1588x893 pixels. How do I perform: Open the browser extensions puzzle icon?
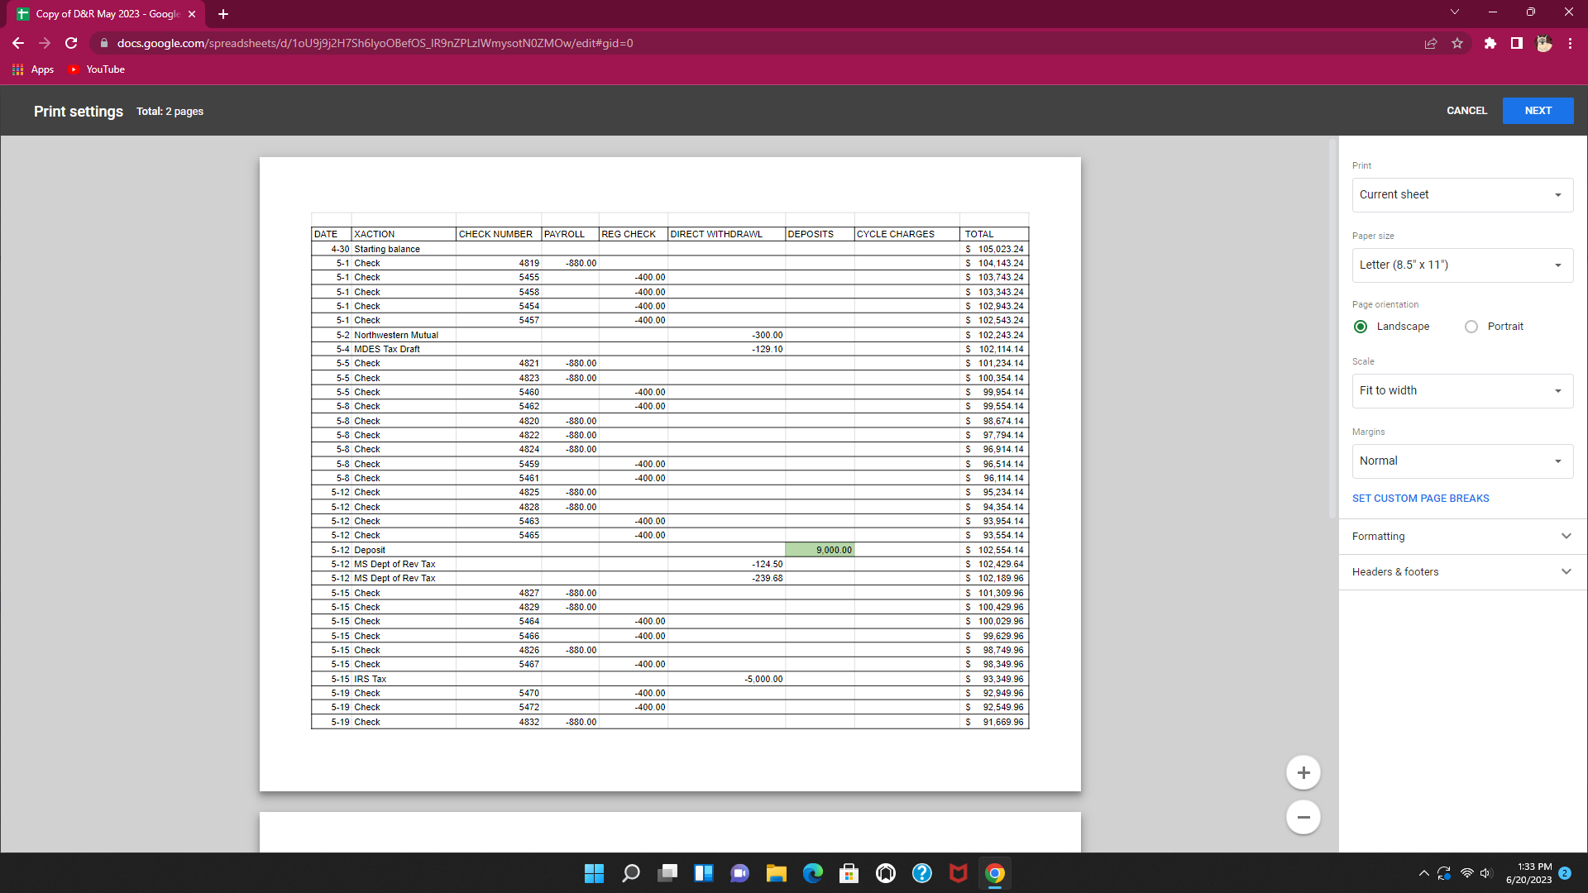click(1490, 43)
